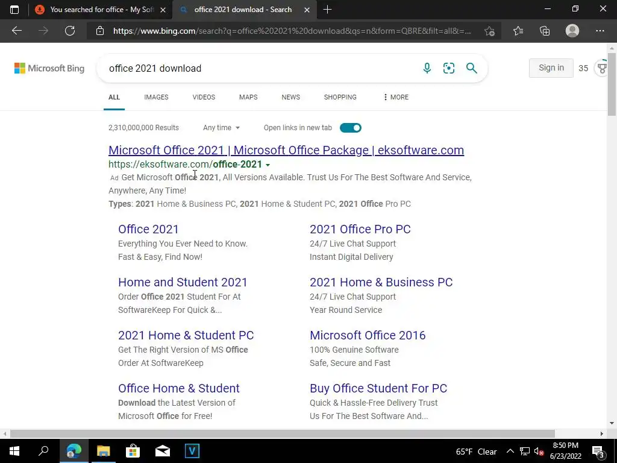Go to Microsoft Bing logo homepage
Image resolution: width=617 pixels, height=463 pixels.
[x=49, y=68]
